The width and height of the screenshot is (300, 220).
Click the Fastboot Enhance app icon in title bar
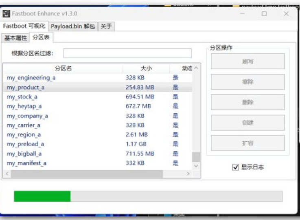(7, 14)
